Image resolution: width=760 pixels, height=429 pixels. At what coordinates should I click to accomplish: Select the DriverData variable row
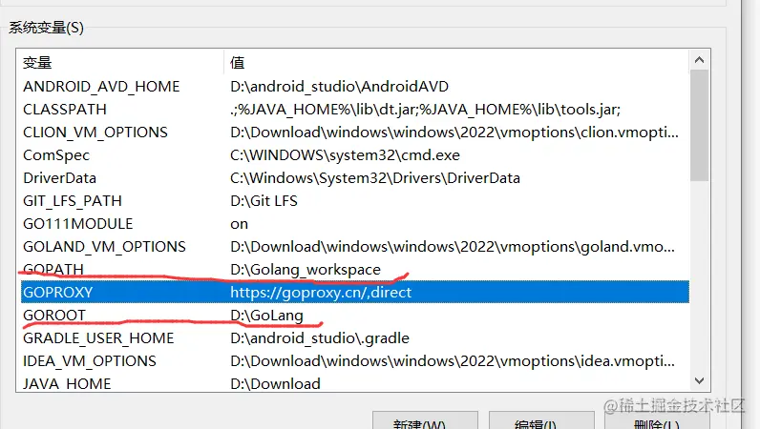point(355,177)
